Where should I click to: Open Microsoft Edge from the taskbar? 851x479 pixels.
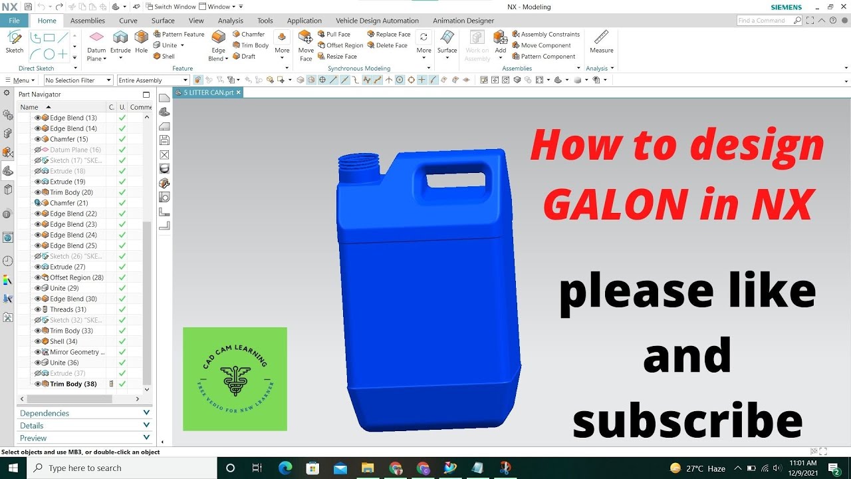point(285,468)
